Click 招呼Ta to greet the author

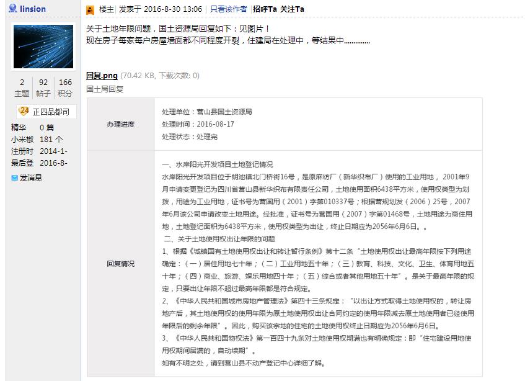click(x=265, y=9)
